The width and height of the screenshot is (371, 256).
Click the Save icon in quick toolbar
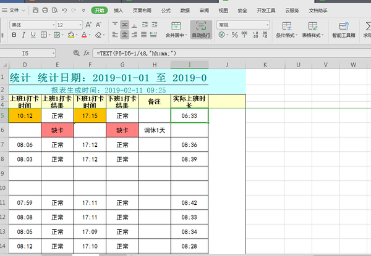(35, 10)
